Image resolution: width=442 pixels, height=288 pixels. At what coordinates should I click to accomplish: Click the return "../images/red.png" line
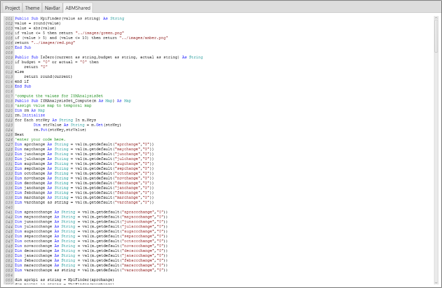(45, 42)
